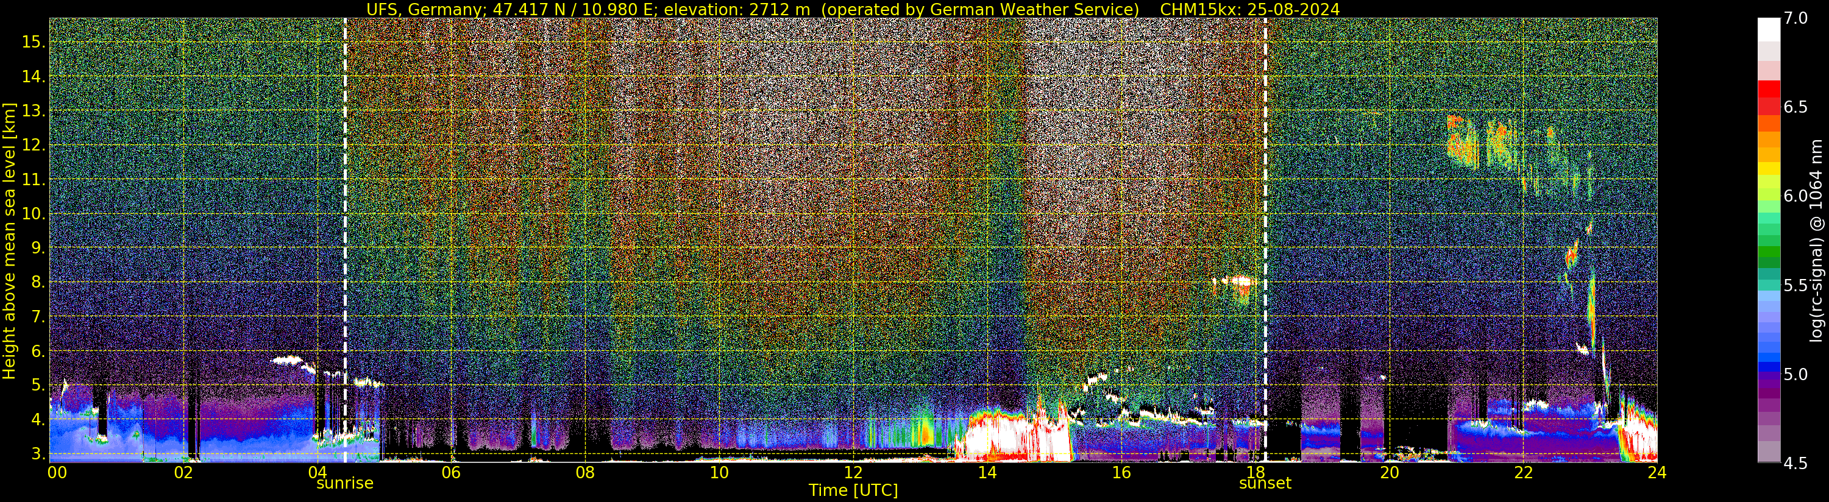Click the '6.' height tick label
The height and width of the screenshot is (502, 1829).
(37, 351)
